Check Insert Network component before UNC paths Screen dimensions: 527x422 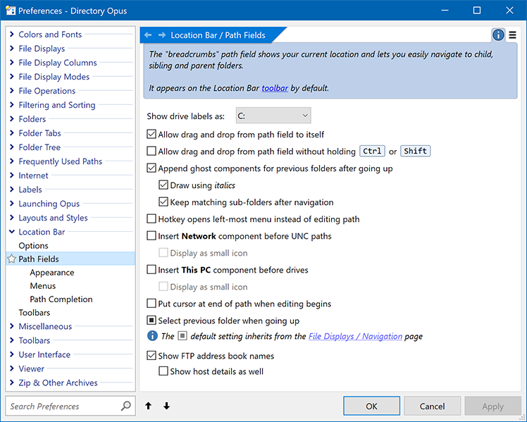pos(151,236)
